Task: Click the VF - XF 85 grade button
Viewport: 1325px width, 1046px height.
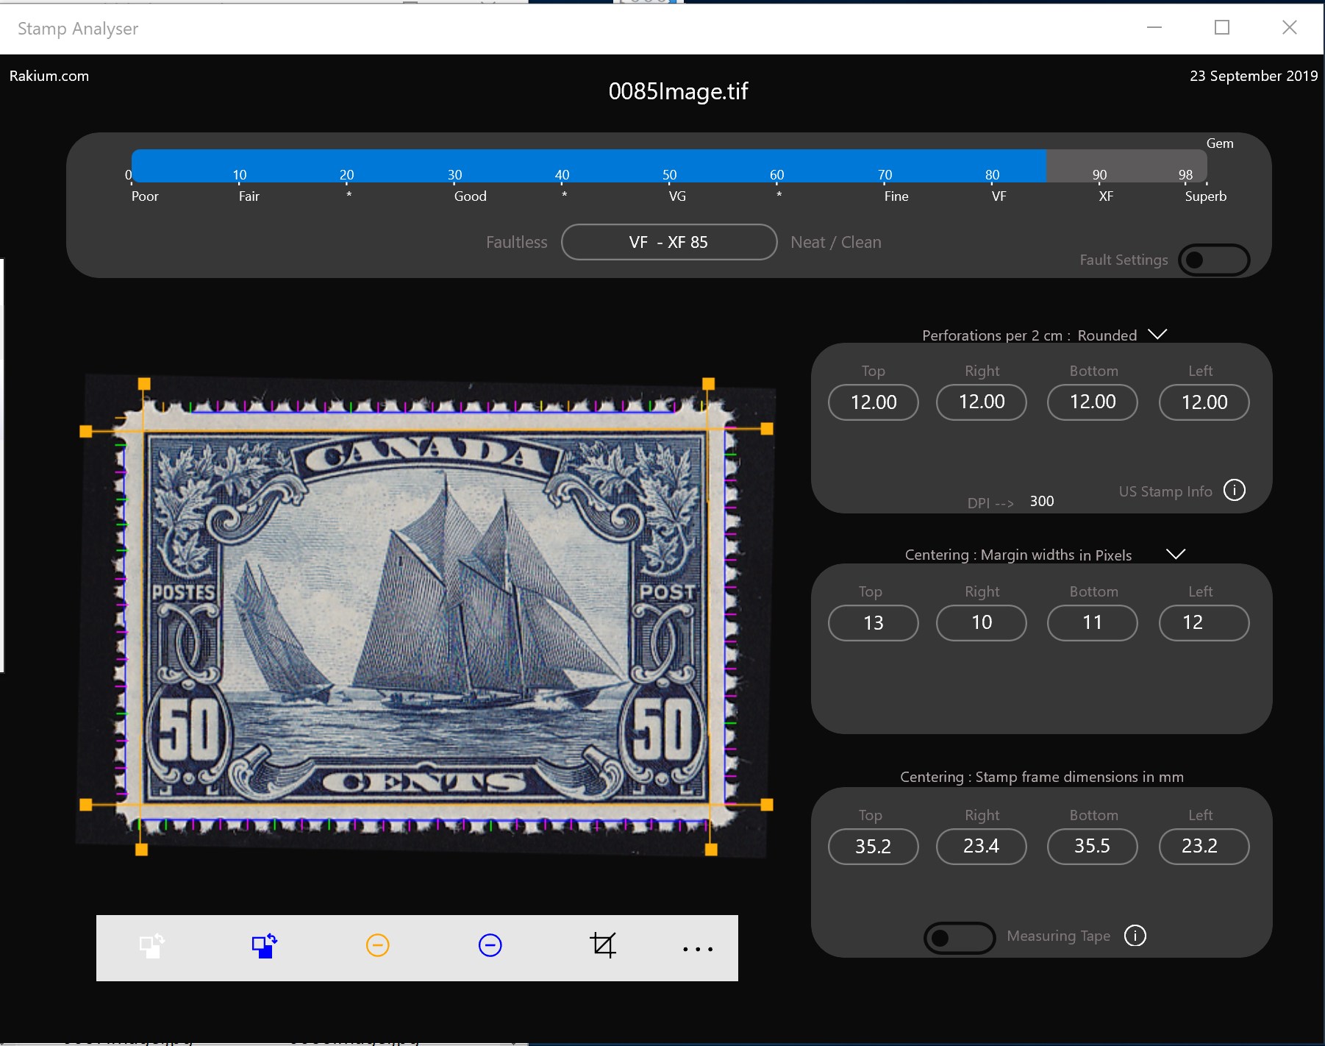Action: 669,242
